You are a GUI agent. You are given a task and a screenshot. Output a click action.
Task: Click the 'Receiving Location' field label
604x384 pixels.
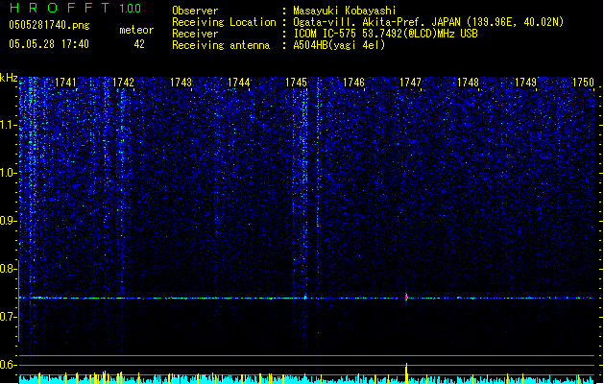click(224, 22)
